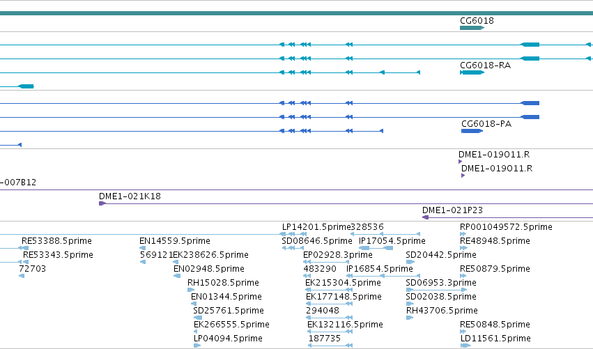Viewport: 593px width, 349px height.
Task: Select EST label EN02948.5prime
Action: coord(209,269)
